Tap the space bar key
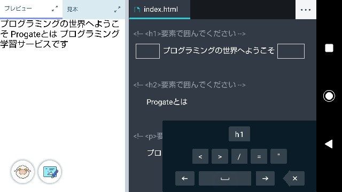This screenshot has height=192, width=342. tap(225, 179)
